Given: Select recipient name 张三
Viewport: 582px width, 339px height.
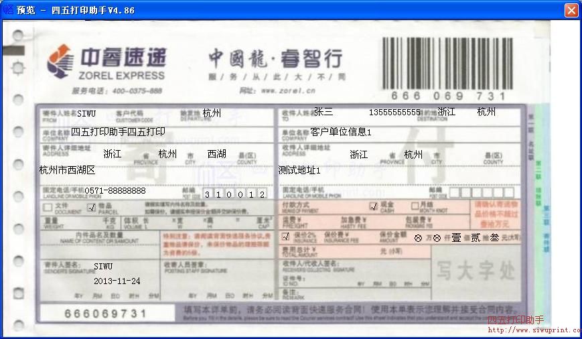Looking at the screenshot, I should [323, 111].
